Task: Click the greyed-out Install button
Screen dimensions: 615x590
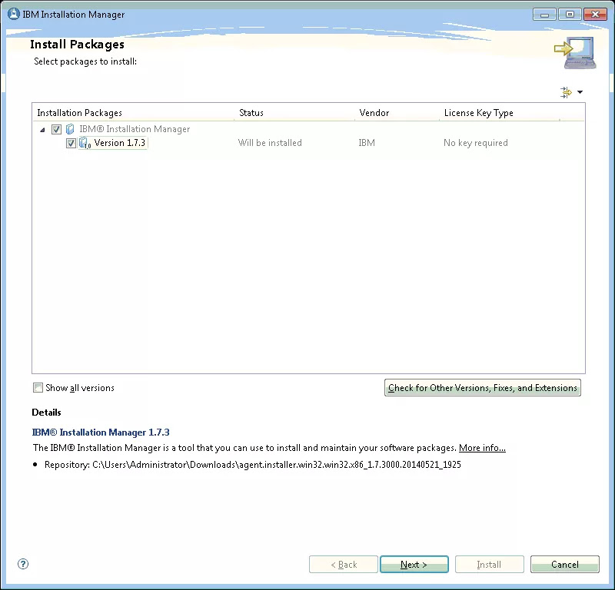Action: tap(490, 565)
